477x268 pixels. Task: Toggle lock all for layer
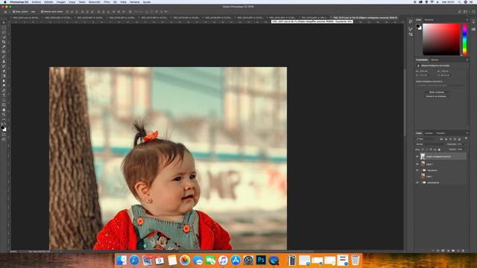tap(439, 150)
